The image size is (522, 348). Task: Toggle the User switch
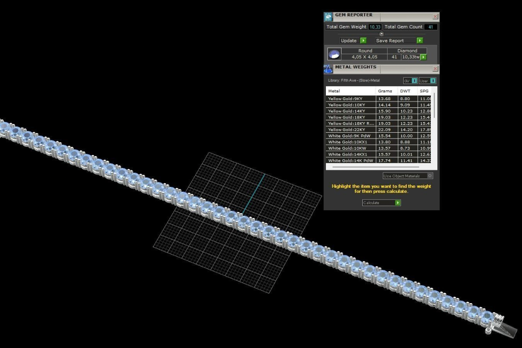[433, 81]
